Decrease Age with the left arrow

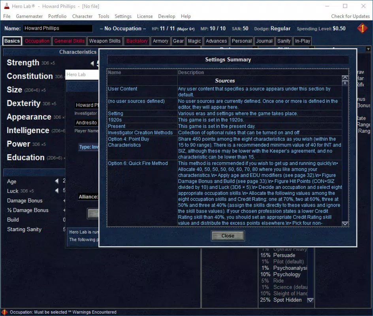click(57, 181)
